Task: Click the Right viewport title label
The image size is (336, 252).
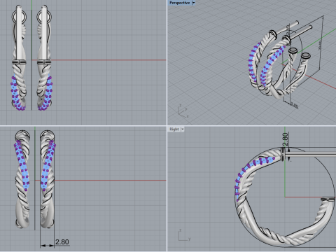Action: click(174, 129)
